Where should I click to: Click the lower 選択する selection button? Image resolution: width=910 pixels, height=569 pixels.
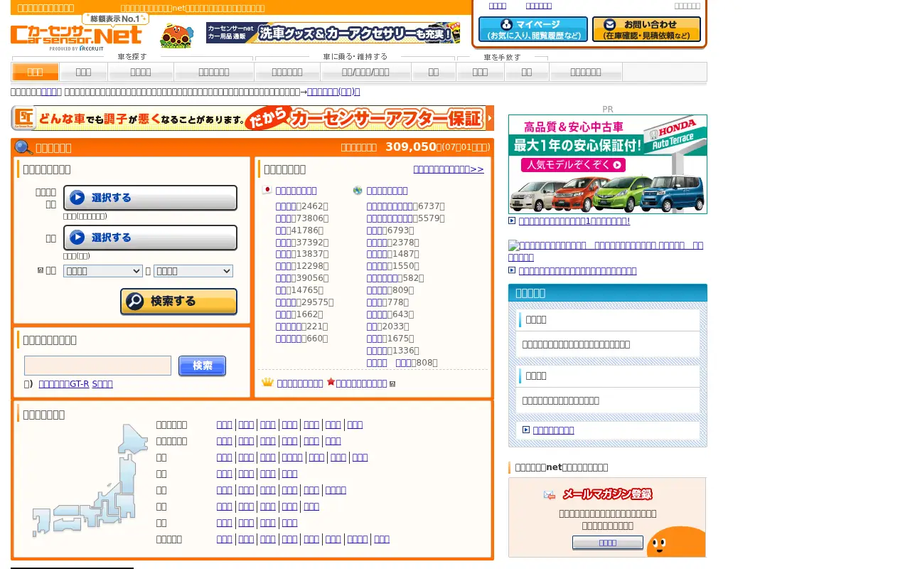coord(151,238)
